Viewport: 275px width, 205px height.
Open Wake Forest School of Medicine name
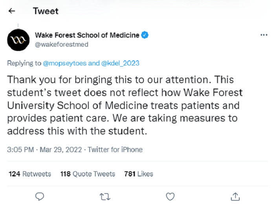click(x=87, y=35)
